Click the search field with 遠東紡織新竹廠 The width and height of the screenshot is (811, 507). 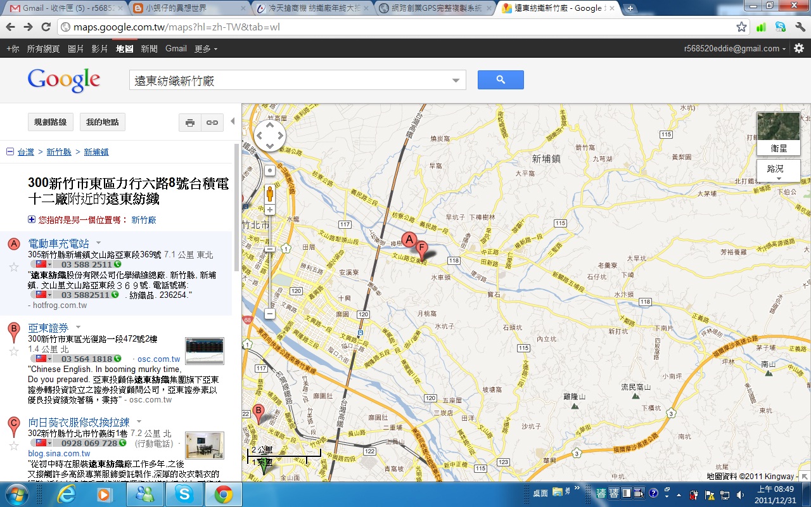pos(291,80)
